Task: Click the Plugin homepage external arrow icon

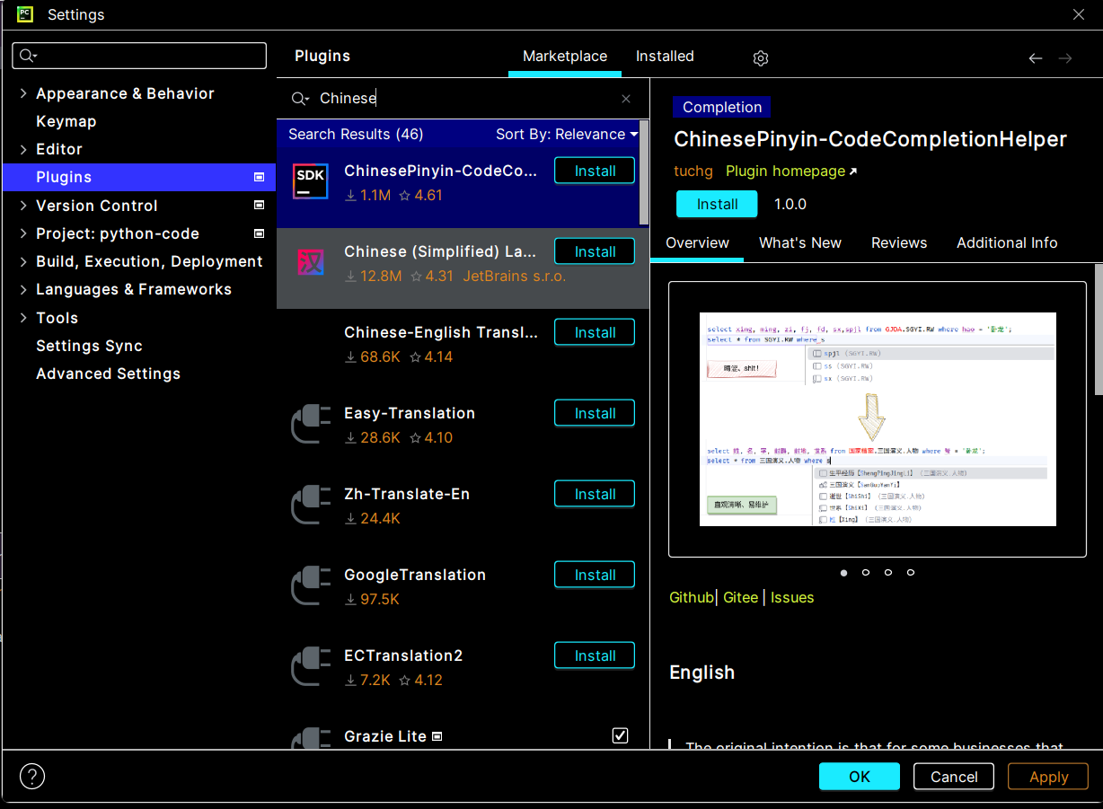Action: (852, 171)
